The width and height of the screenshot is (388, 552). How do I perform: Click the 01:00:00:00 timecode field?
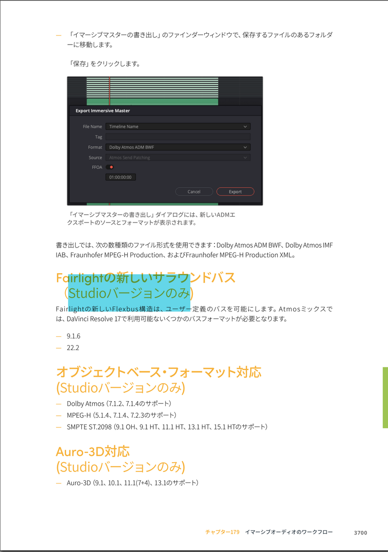(x=120, y=177)
